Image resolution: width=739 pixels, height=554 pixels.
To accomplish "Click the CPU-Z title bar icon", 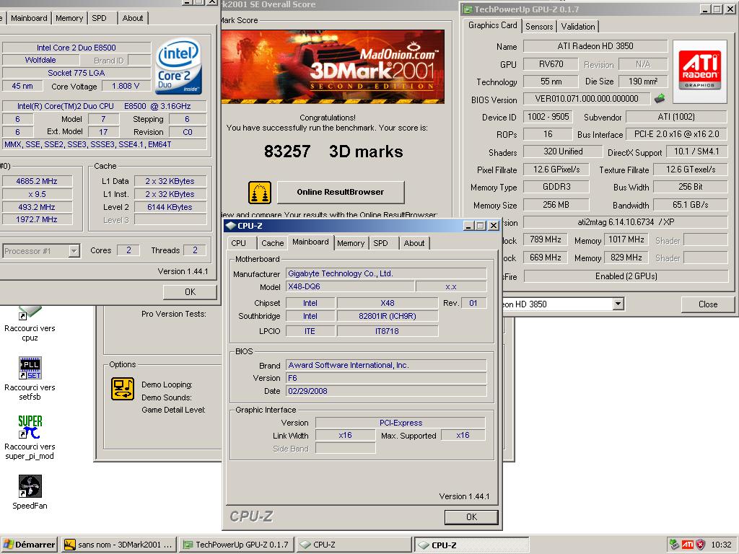I will coord(231,226).
